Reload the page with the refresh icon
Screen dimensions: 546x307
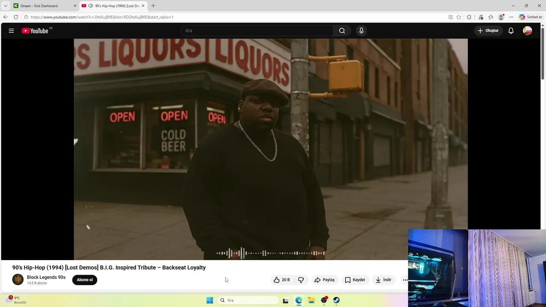pos(16,17)
